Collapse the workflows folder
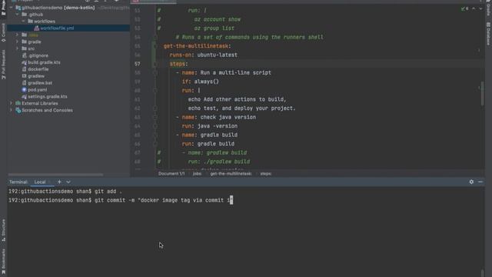Image resolution: width=492 pixels, height=277 pixels. 24,21
